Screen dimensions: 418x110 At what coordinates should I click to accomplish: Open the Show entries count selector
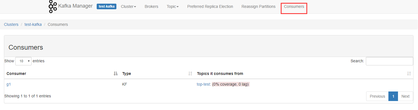click(x=23, y=61)
